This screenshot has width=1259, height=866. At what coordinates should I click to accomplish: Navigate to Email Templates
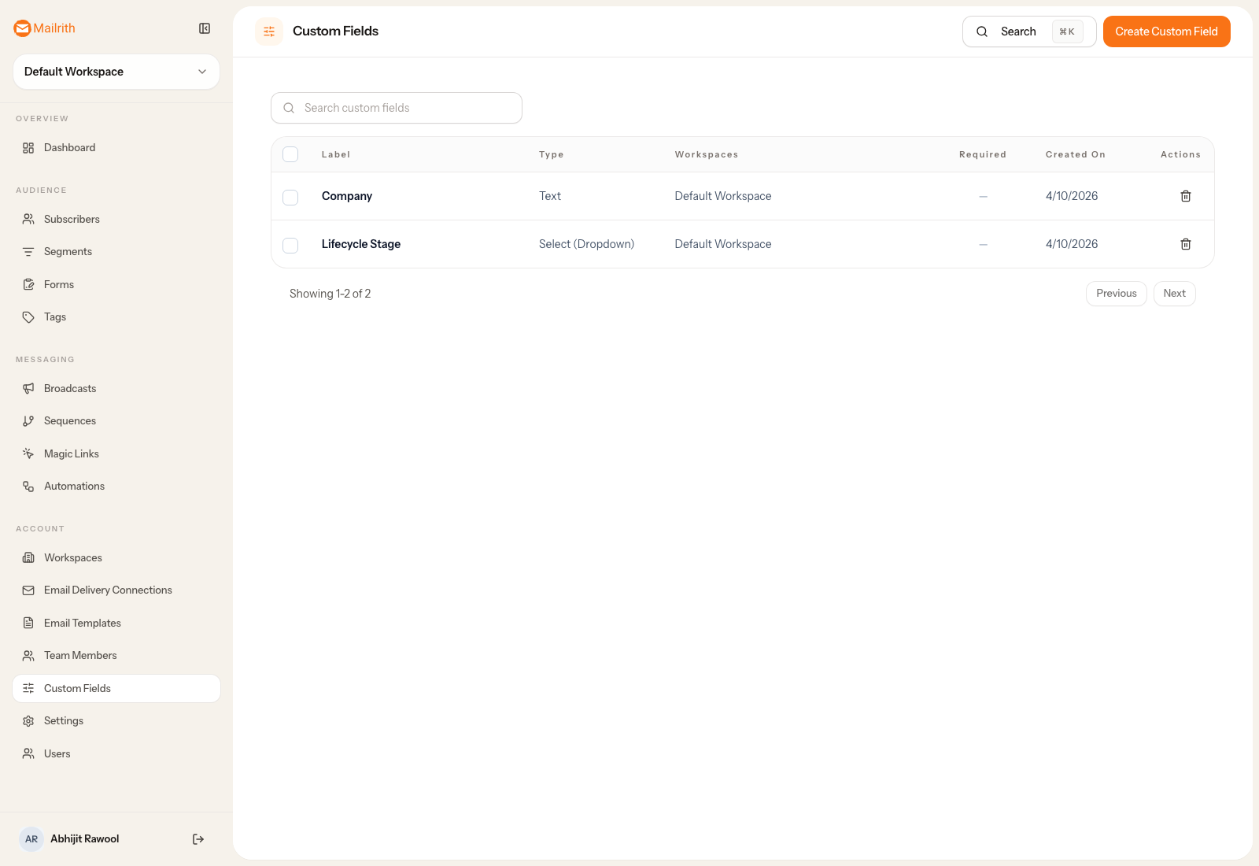(82, 623)
